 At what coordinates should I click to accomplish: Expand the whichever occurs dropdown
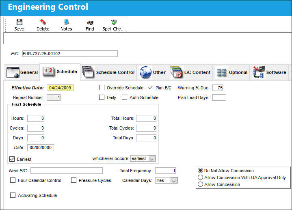tap(152, 159)
